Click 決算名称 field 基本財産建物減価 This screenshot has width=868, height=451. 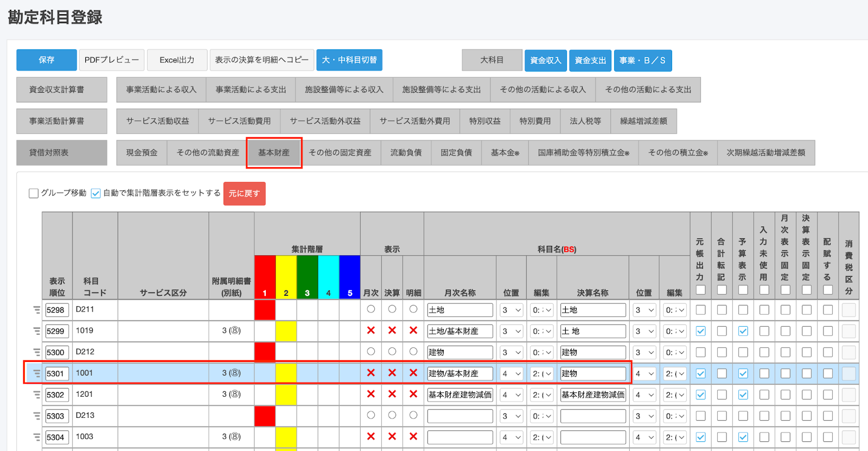(x=593, y=395)
